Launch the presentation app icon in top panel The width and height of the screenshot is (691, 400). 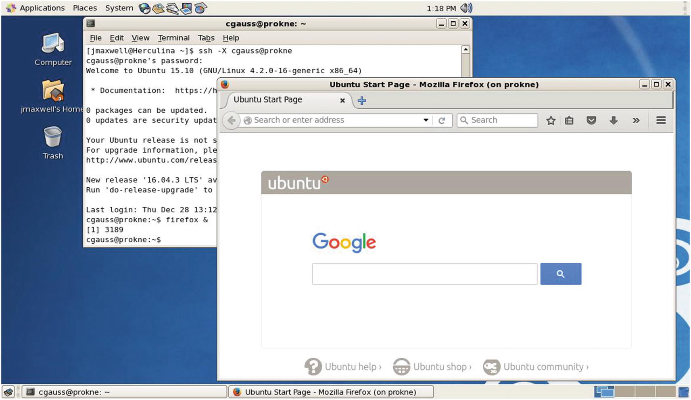click(186, 8)
